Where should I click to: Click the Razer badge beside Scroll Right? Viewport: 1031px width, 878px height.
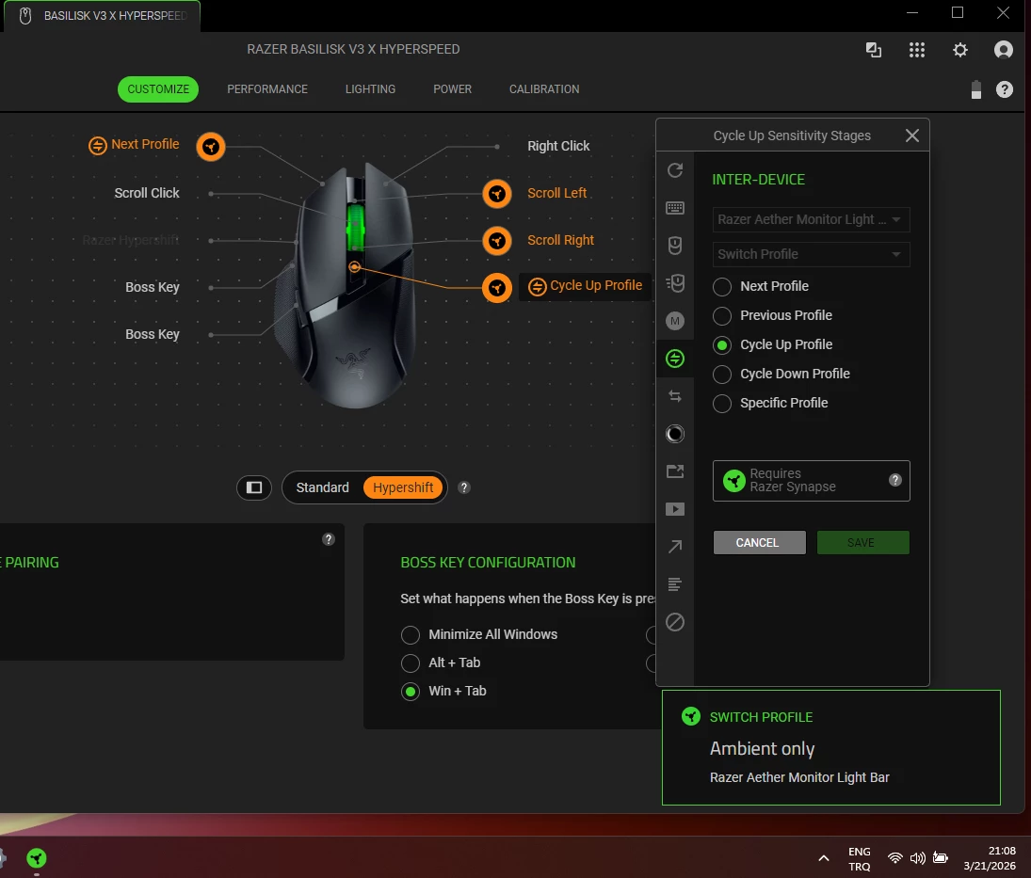point(497,241)
